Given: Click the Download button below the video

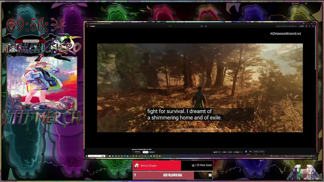Looking at the screenshot, I should pyautogui.click(x=236, y=152).
